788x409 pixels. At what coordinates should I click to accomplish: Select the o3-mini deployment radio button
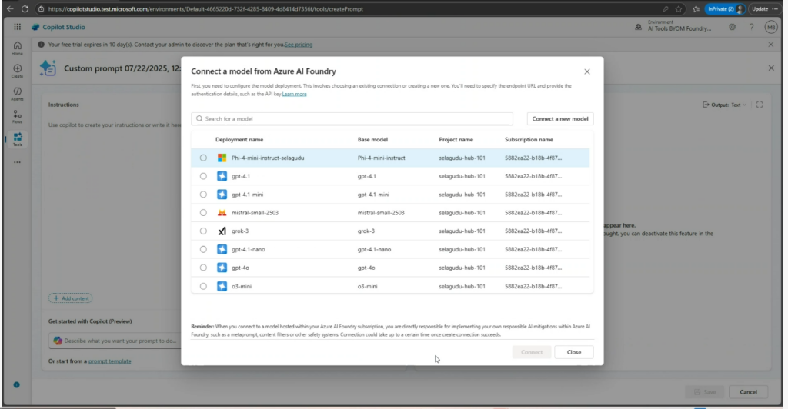pos(203,286)
